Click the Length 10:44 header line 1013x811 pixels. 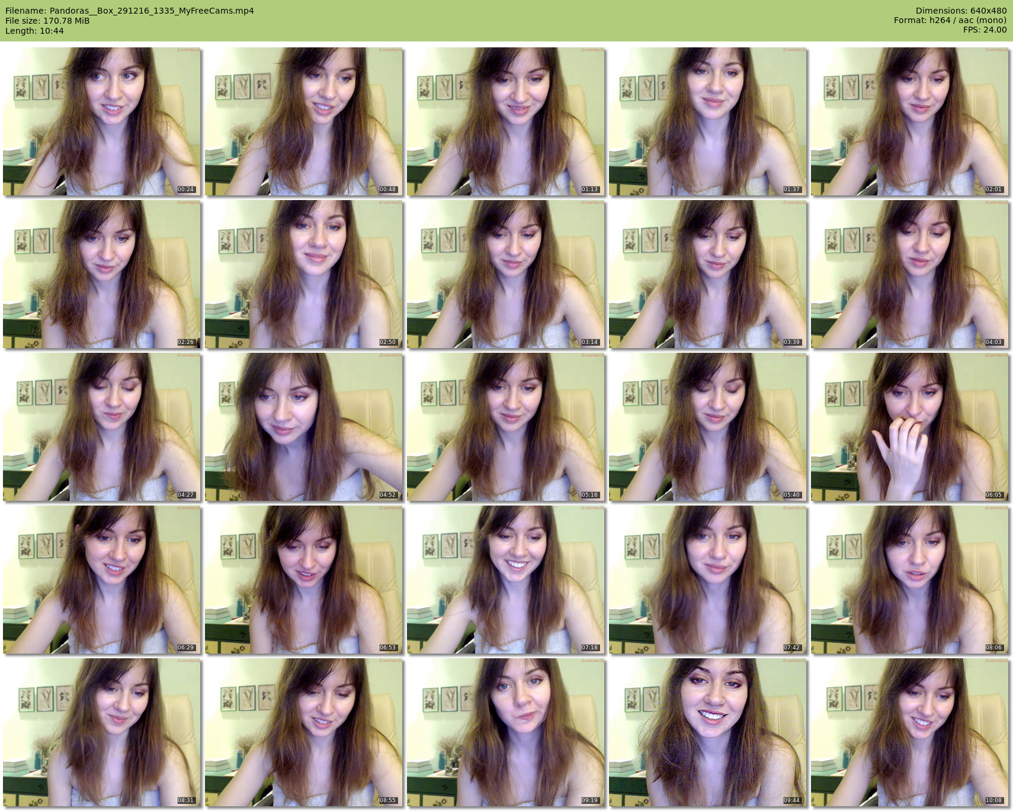[x=34, y=31]
